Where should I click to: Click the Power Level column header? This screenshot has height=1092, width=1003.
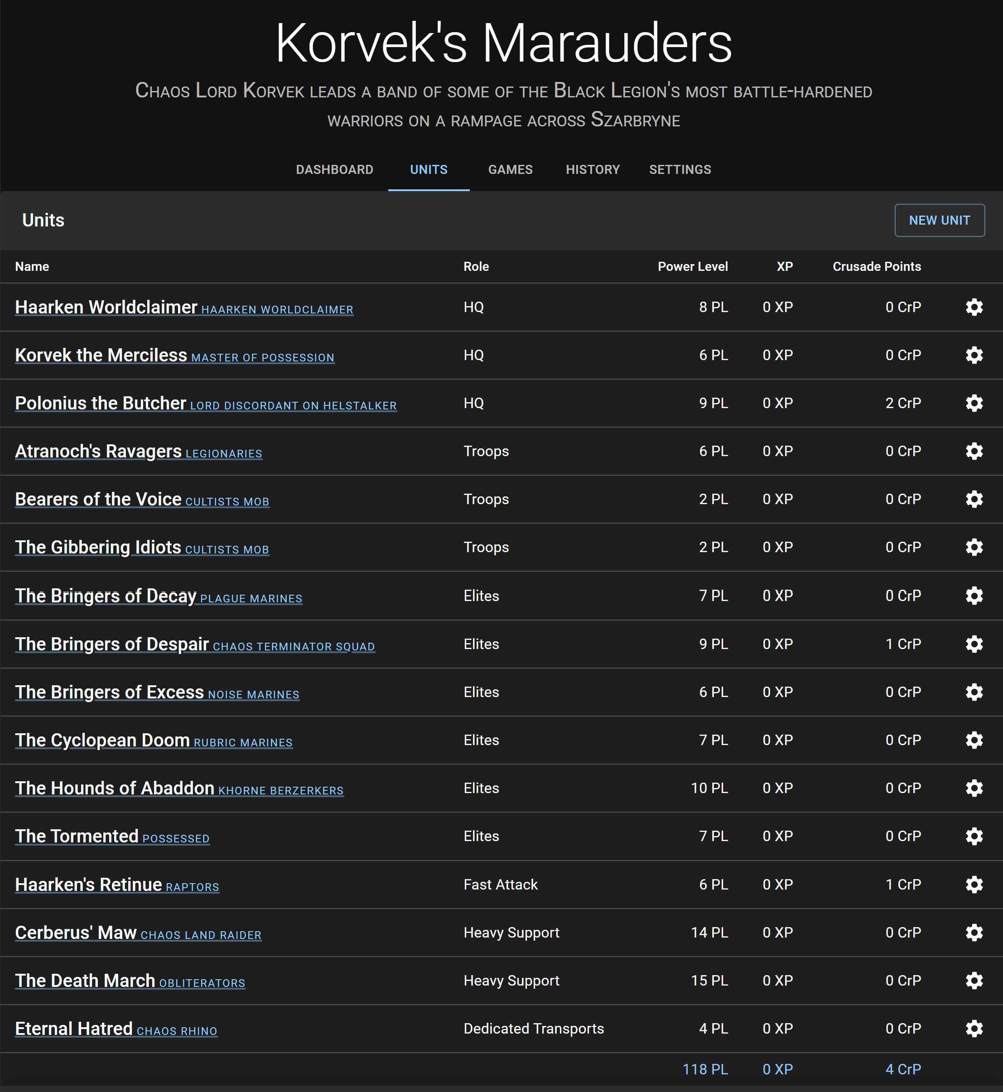point(693,266)
